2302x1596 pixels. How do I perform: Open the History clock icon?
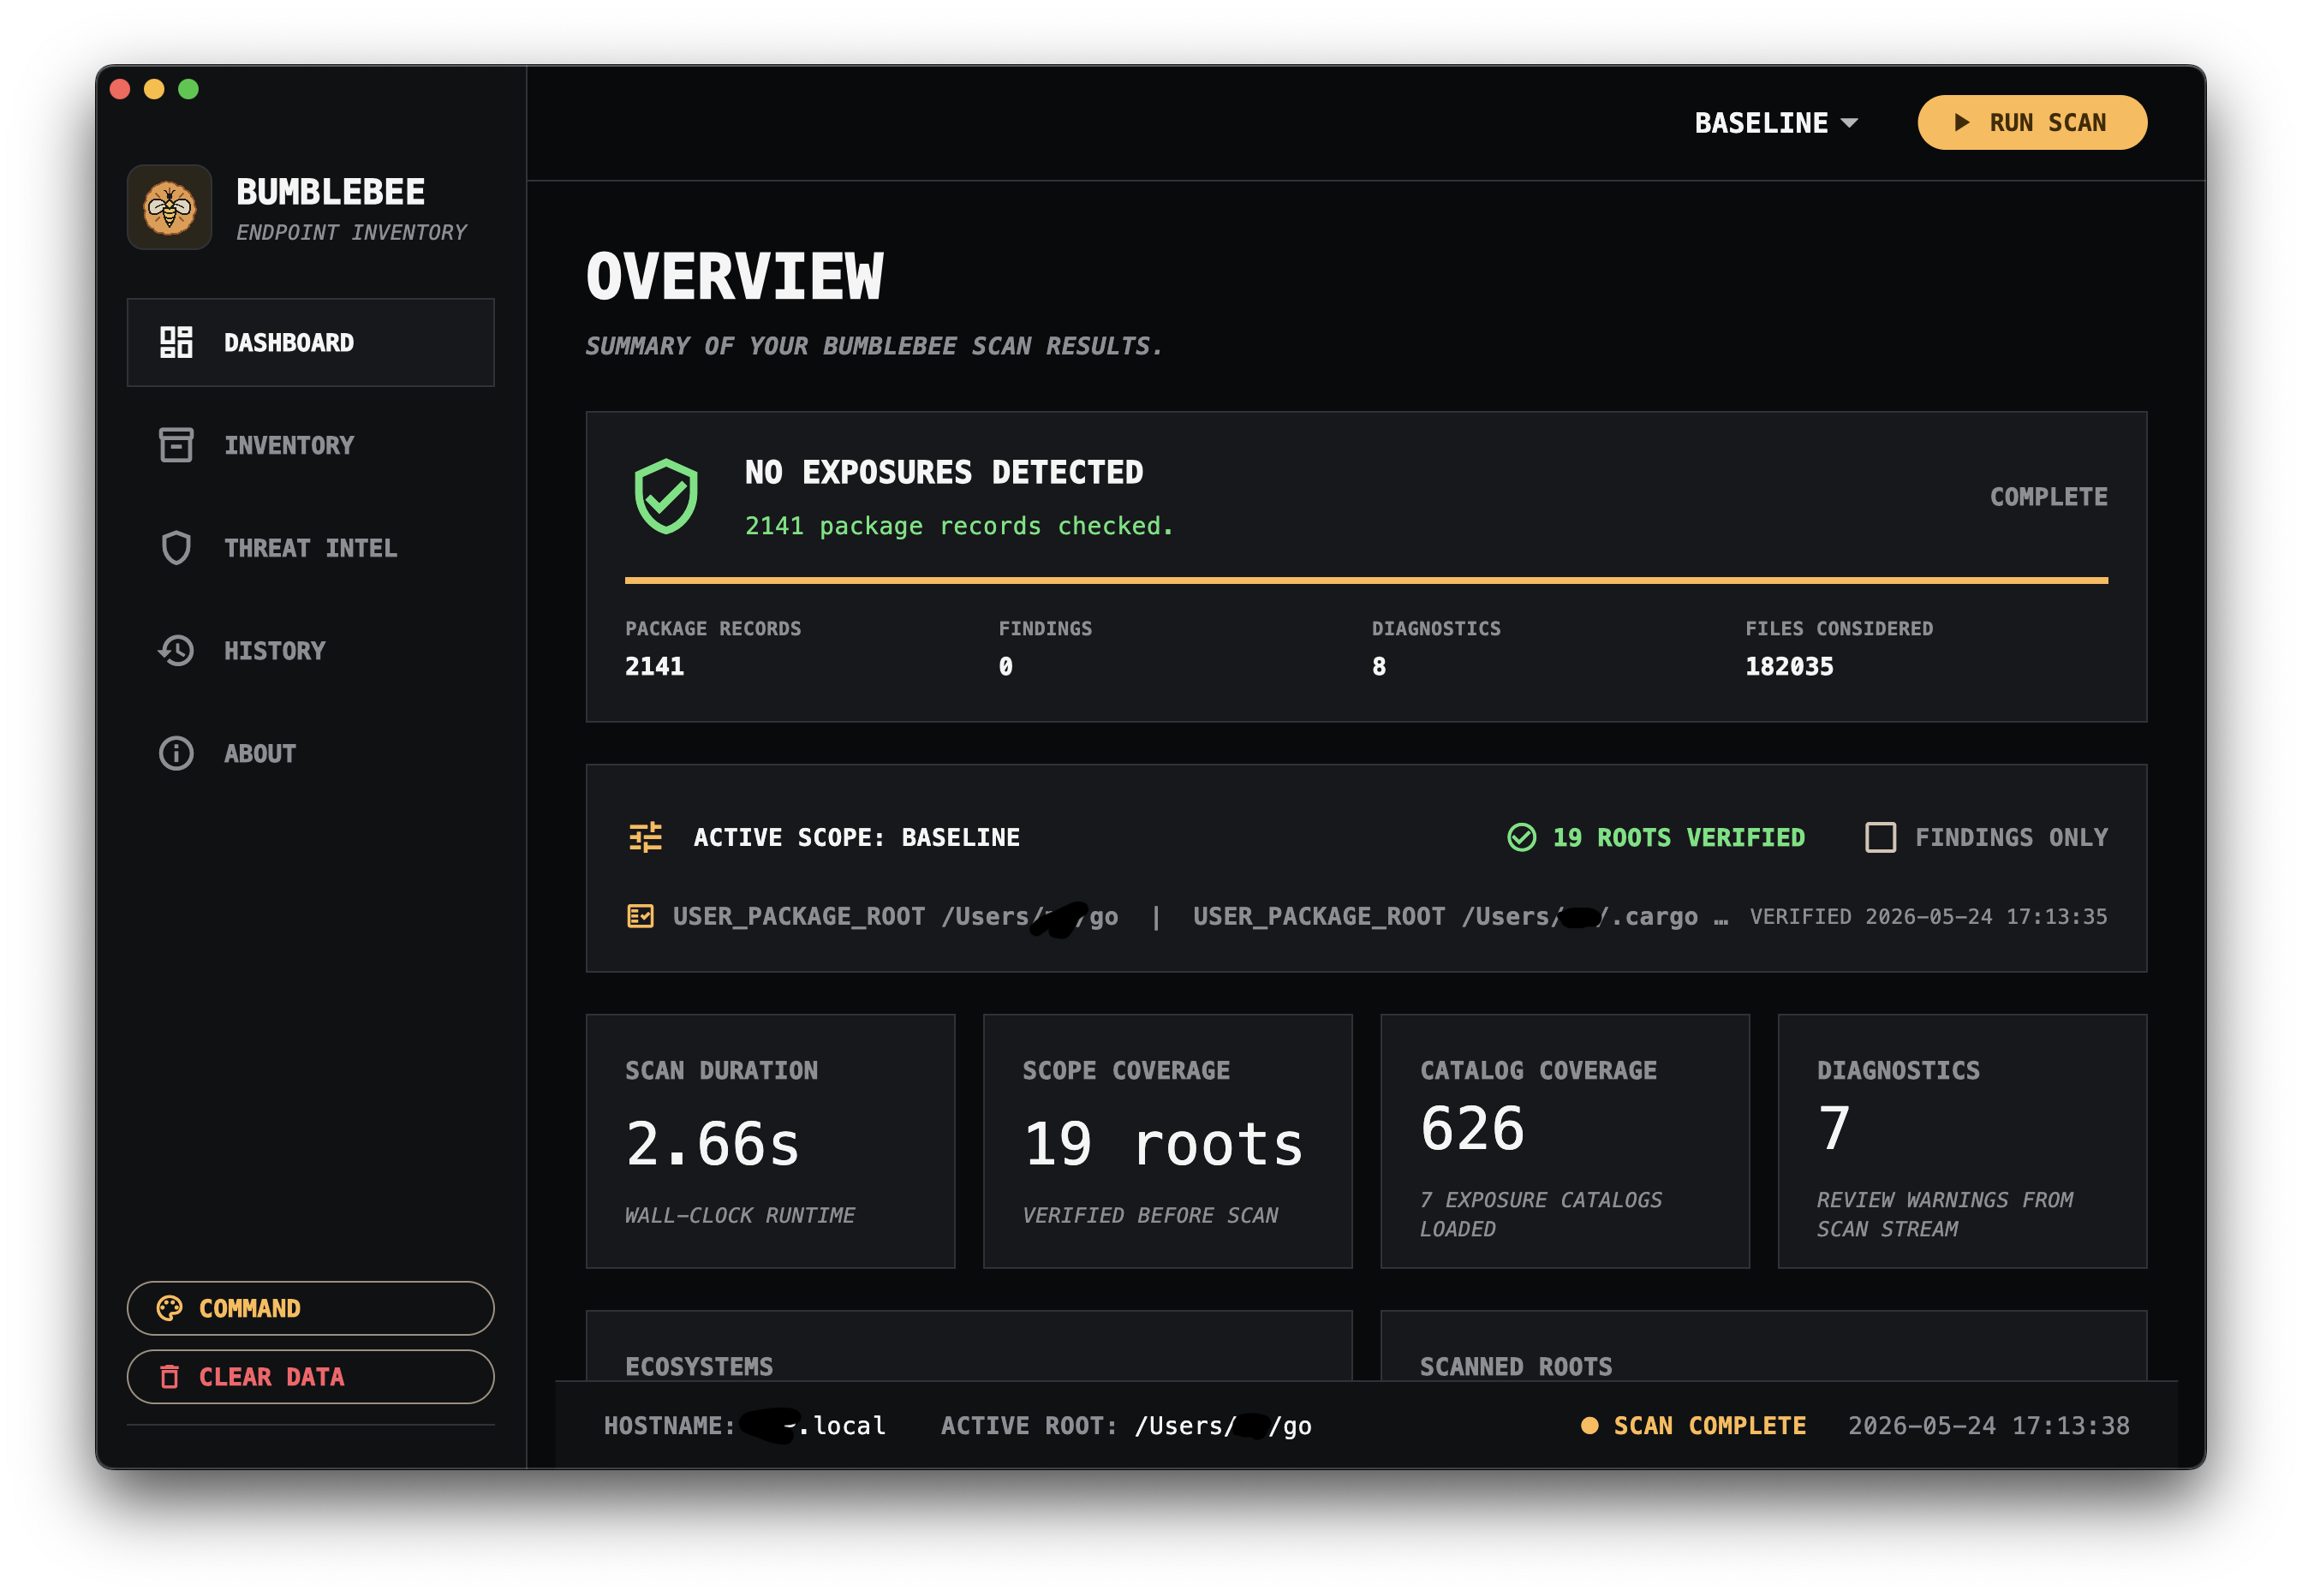(x=176, y=651)
